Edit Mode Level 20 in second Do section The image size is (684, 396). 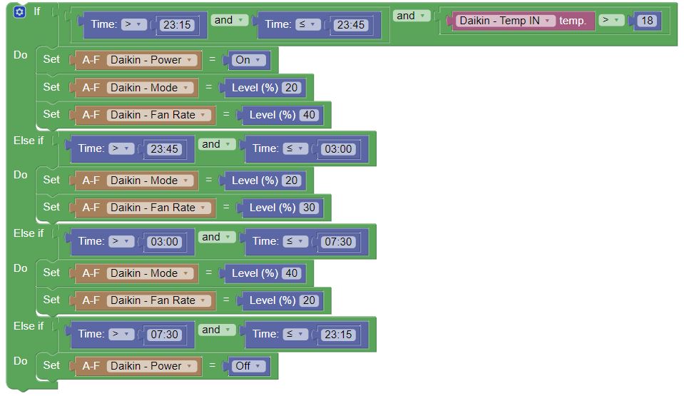[x=291, y=181]
